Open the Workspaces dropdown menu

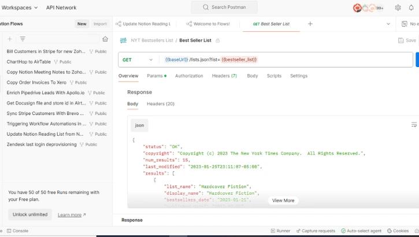point(19,8)
